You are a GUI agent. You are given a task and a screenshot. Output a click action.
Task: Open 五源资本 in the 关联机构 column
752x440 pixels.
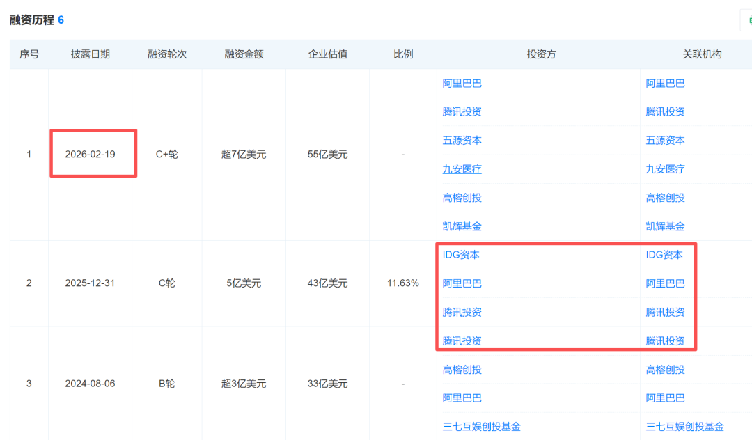coord(665,140)
